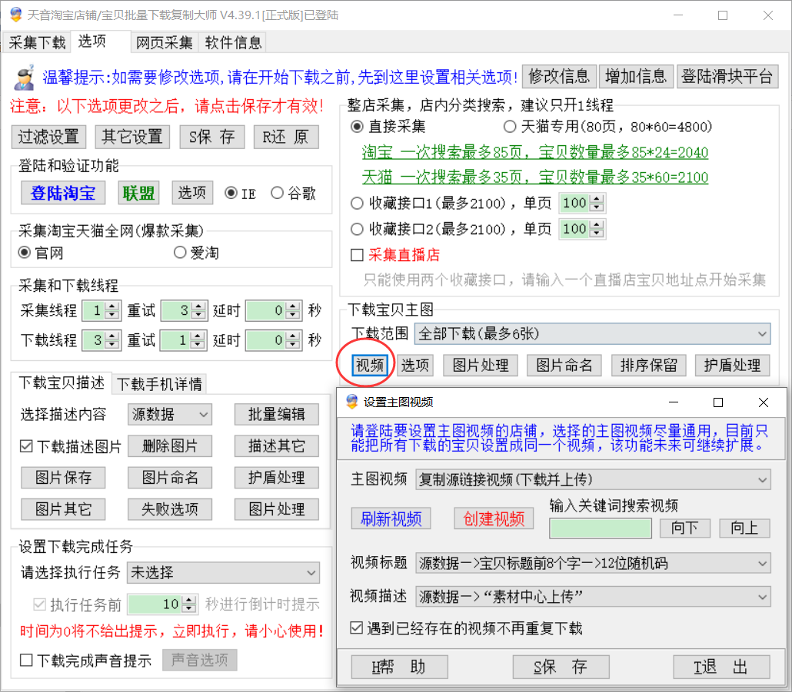This screenshot has width=792, height=692.
Task: Click the avatar icon beside 温馨提示
Action: [x=25, y=76]
